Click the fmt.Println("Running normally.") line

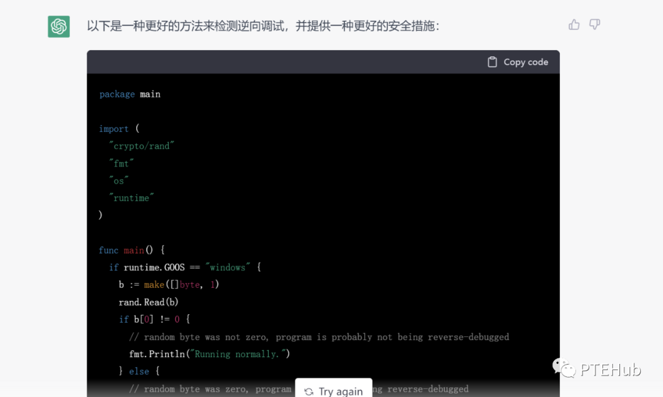210,354
